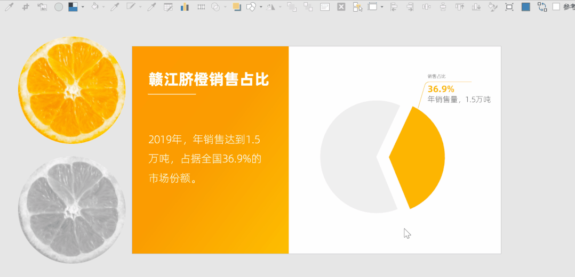This screenshot has height=277, width=575.
Task: Select the light gray pie chart portion
Action: tap(360, 157)
